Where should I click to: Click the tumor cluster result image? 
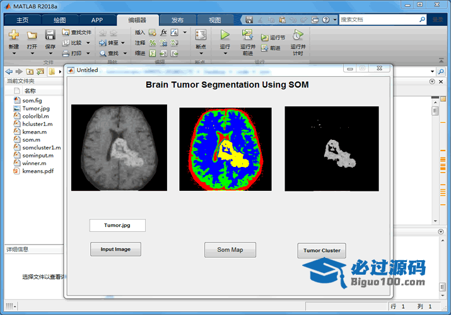332,149
